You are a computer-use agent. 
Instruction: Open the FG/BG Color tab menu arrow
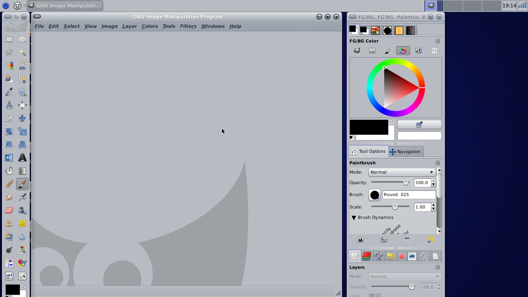[438, 41]
